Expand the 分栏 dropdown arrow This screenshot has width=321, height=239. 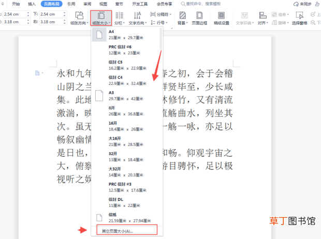click(124, 23)
